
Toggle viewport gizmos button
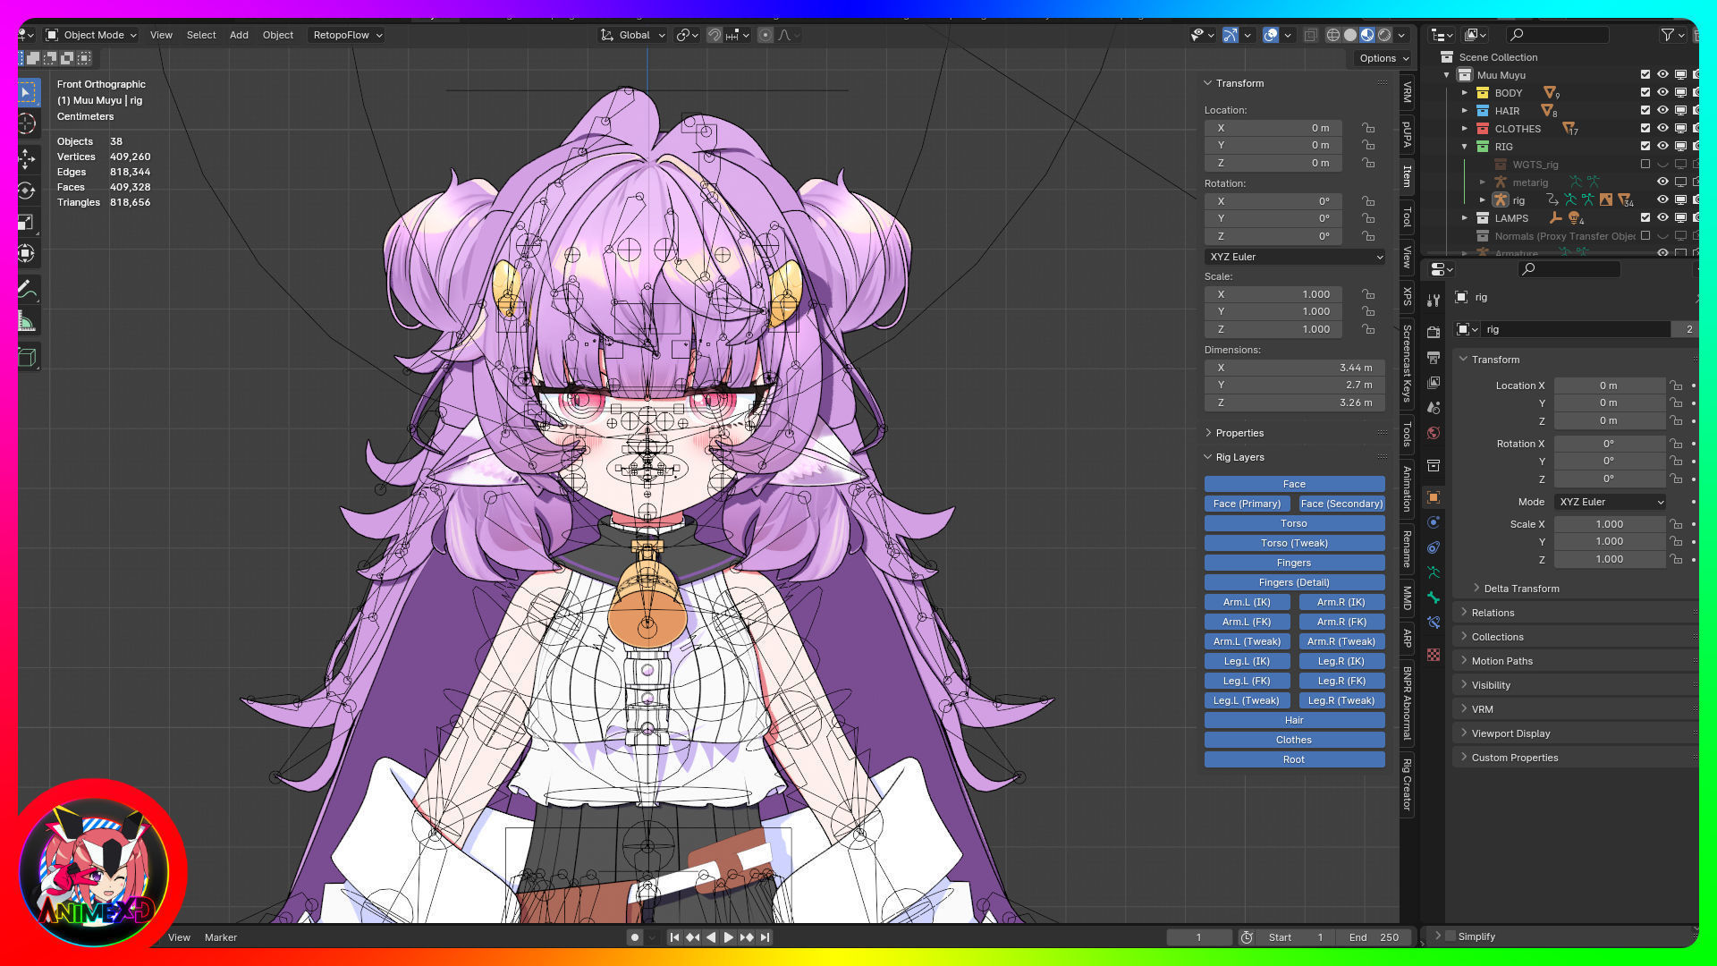pos(1231,35)
